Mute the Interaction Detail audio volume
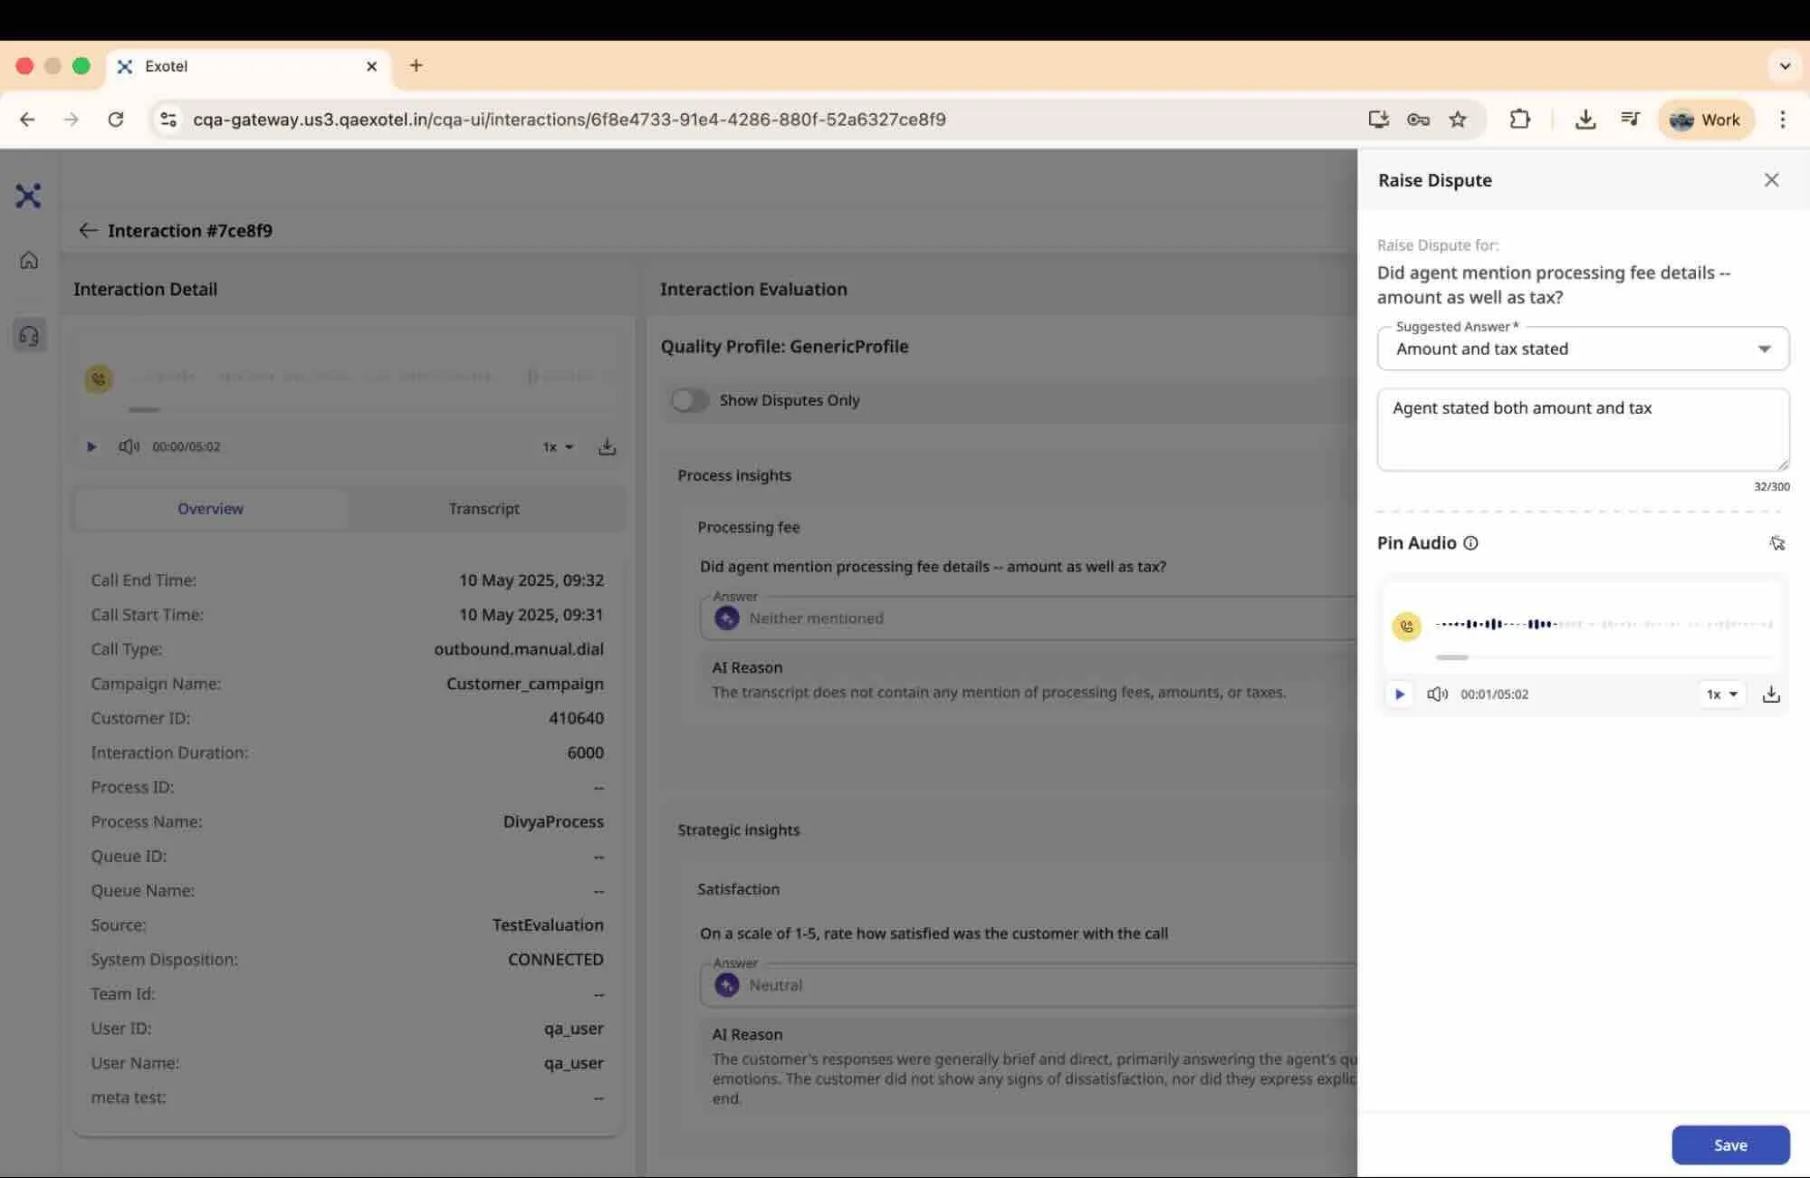This screenshot has width=1810, height=1178. tap(129, 446)
